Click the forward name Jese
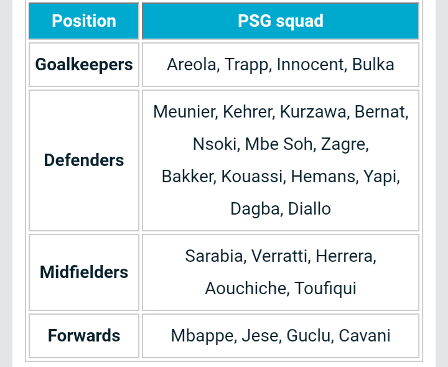 259,335
